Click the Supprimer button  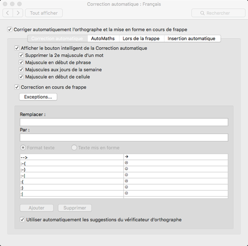tap(75, 208)
